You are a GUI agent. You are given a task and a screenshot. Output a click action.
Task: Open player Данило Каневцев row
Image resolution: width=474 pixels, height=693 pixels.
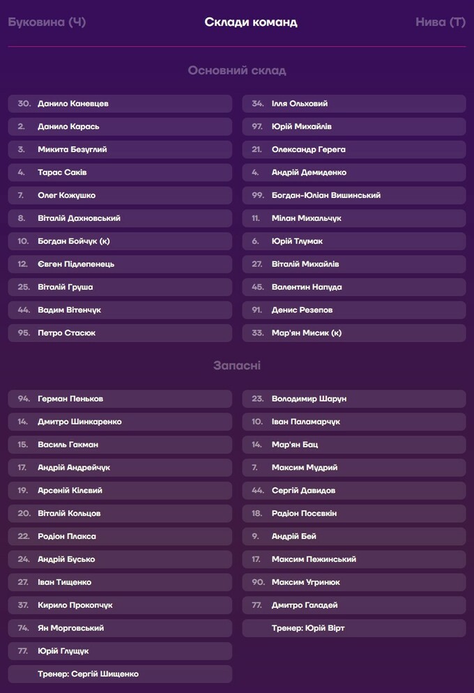pyautogui.click(x=120, y=104)
